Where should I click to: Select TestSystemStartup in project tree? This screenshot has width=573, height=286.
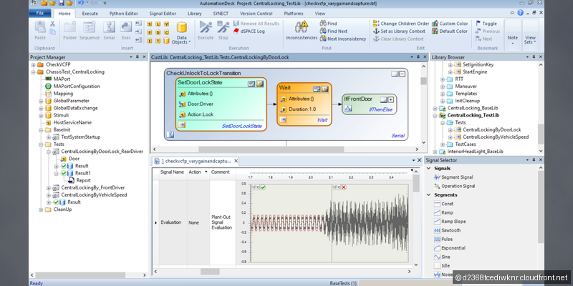tap(80, 137)
